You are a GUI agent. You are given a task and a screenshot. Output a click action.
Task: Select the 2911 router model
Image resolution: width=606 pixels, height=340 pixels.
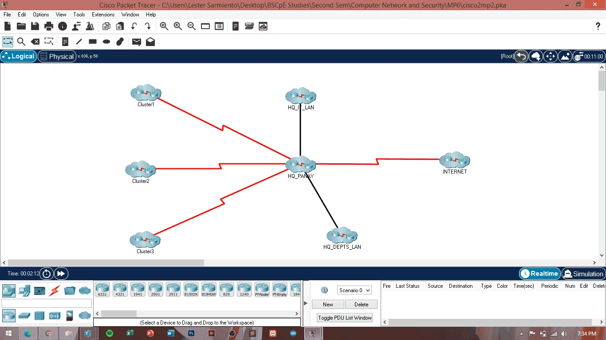tap(173, 289)
